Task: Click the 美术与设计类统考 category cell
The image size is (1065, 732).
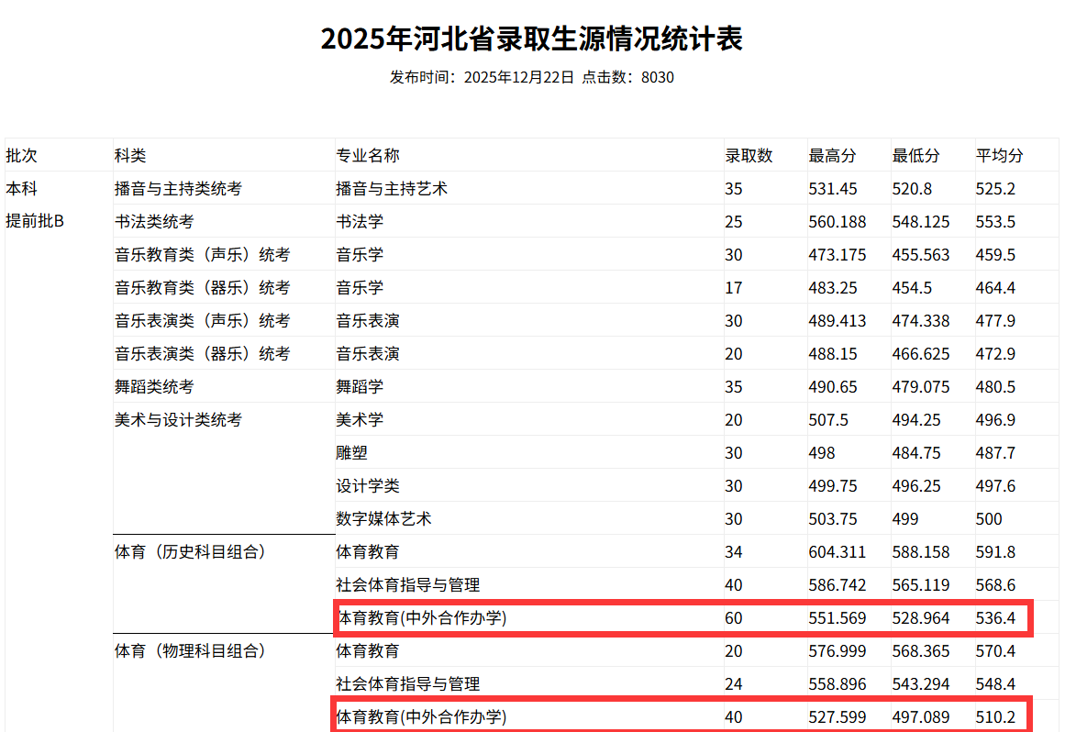Action: 178,419
